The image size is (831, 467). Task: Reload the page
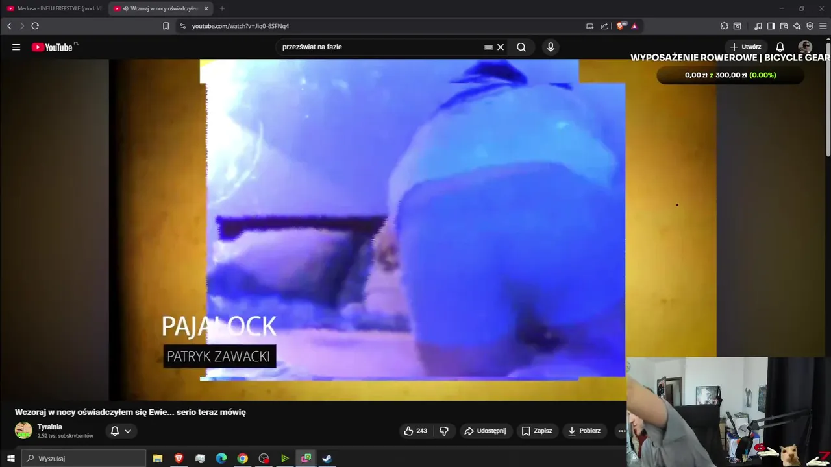(35, 26)
